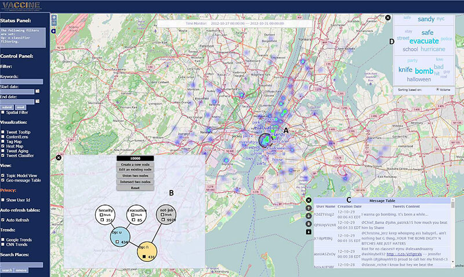The width and height of the screenshot is (464, 277).
Task: Select the Volume sorting radio button
Action: point(437,89)
